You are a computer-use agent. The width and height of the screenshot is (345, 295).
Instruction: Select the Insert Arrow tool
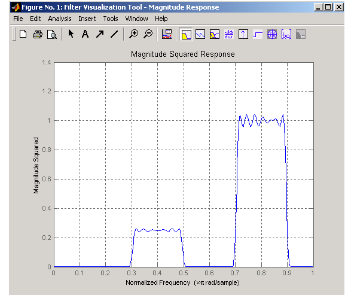click(100, 34)
